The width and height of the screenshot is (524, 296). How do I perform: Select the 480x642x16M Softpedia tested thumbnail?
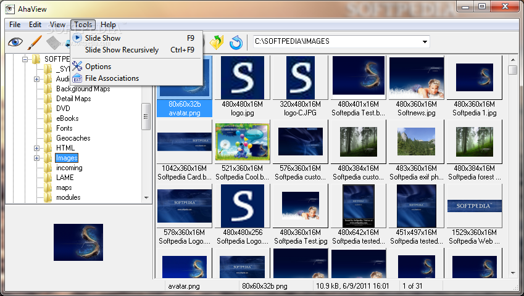pos(358,206)
